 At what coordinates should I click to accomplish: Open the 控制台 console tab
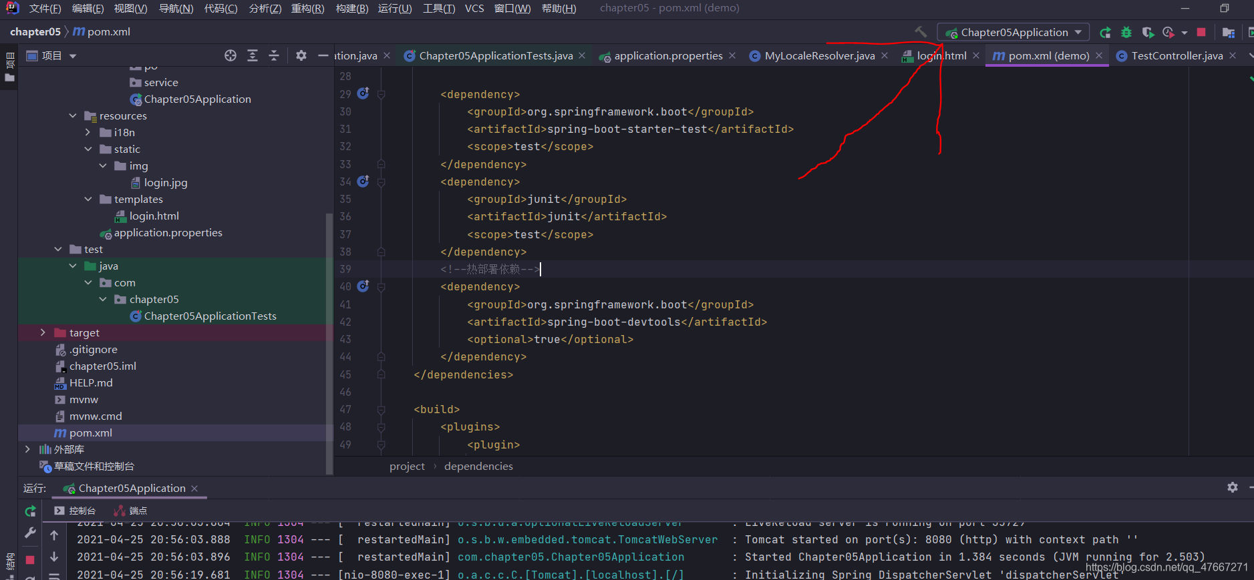click(x=75, y=511)
